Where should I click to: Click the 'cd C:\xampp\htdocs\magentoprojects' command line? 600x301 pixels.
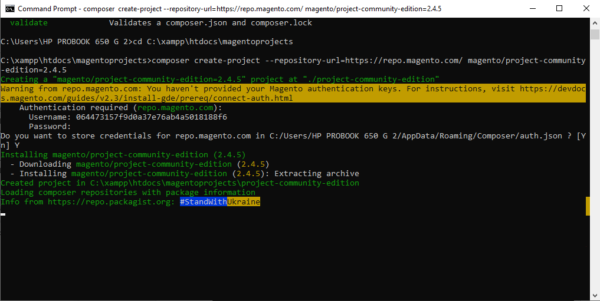coord(147,42)
